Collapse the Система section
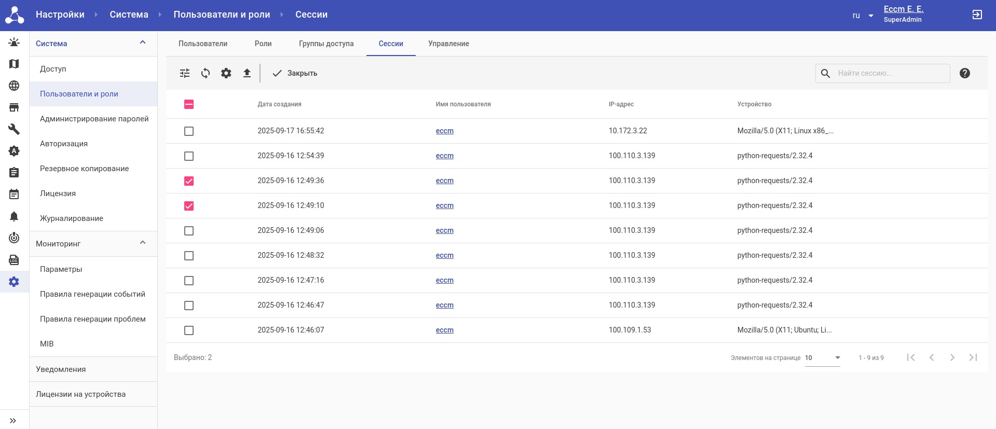Image resolution: width=996 pixels, height=429 pixels. tap(143, 43)
